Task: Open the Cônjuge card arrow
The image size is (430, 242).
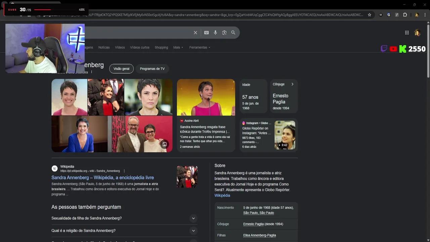Action: pos(292,84)
